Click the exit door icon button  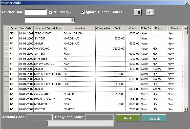click(150, 12)
